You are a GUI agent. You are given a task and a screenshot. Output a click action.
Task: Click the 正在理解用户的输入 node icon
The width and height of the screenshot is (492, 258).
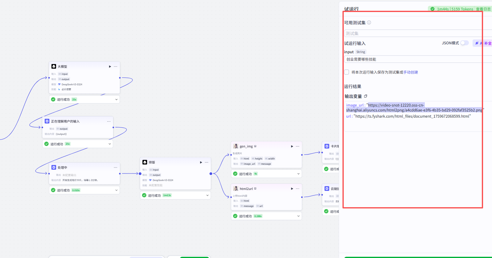[x=47, y=121]
